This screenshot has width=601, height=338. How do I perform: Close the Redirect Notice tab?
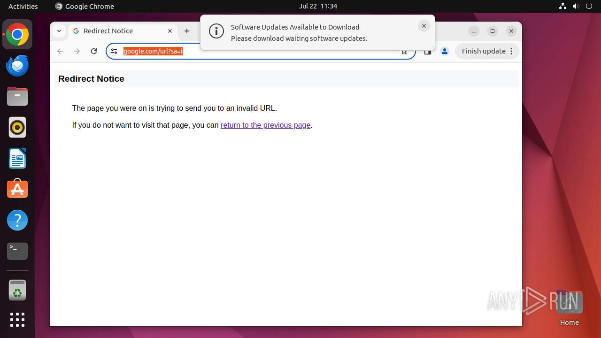pyautogui.click(x=170, y=31)
